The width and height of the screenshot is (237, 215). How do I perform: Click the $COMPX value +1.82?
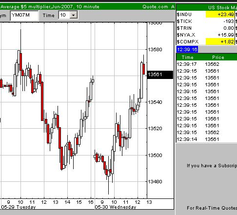[220, 41]
